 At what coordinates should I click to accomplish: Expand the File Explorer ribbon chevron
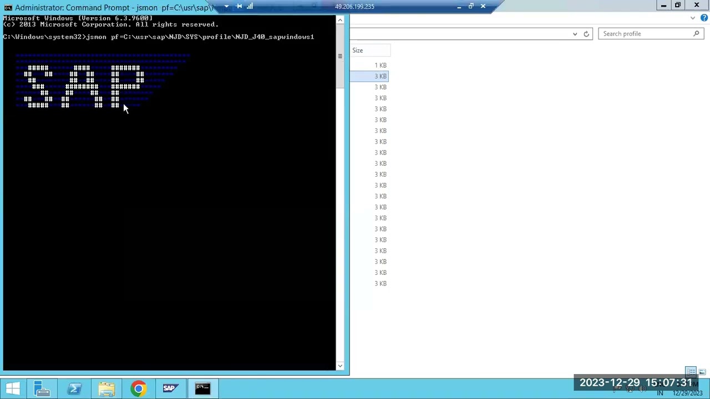[693, 18]
